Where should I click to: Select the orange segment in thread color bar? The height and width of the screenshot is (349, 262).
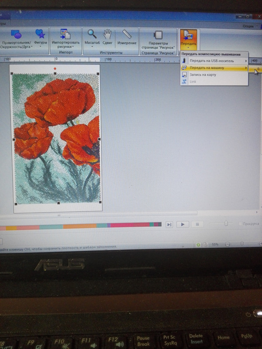pos(80,226)
